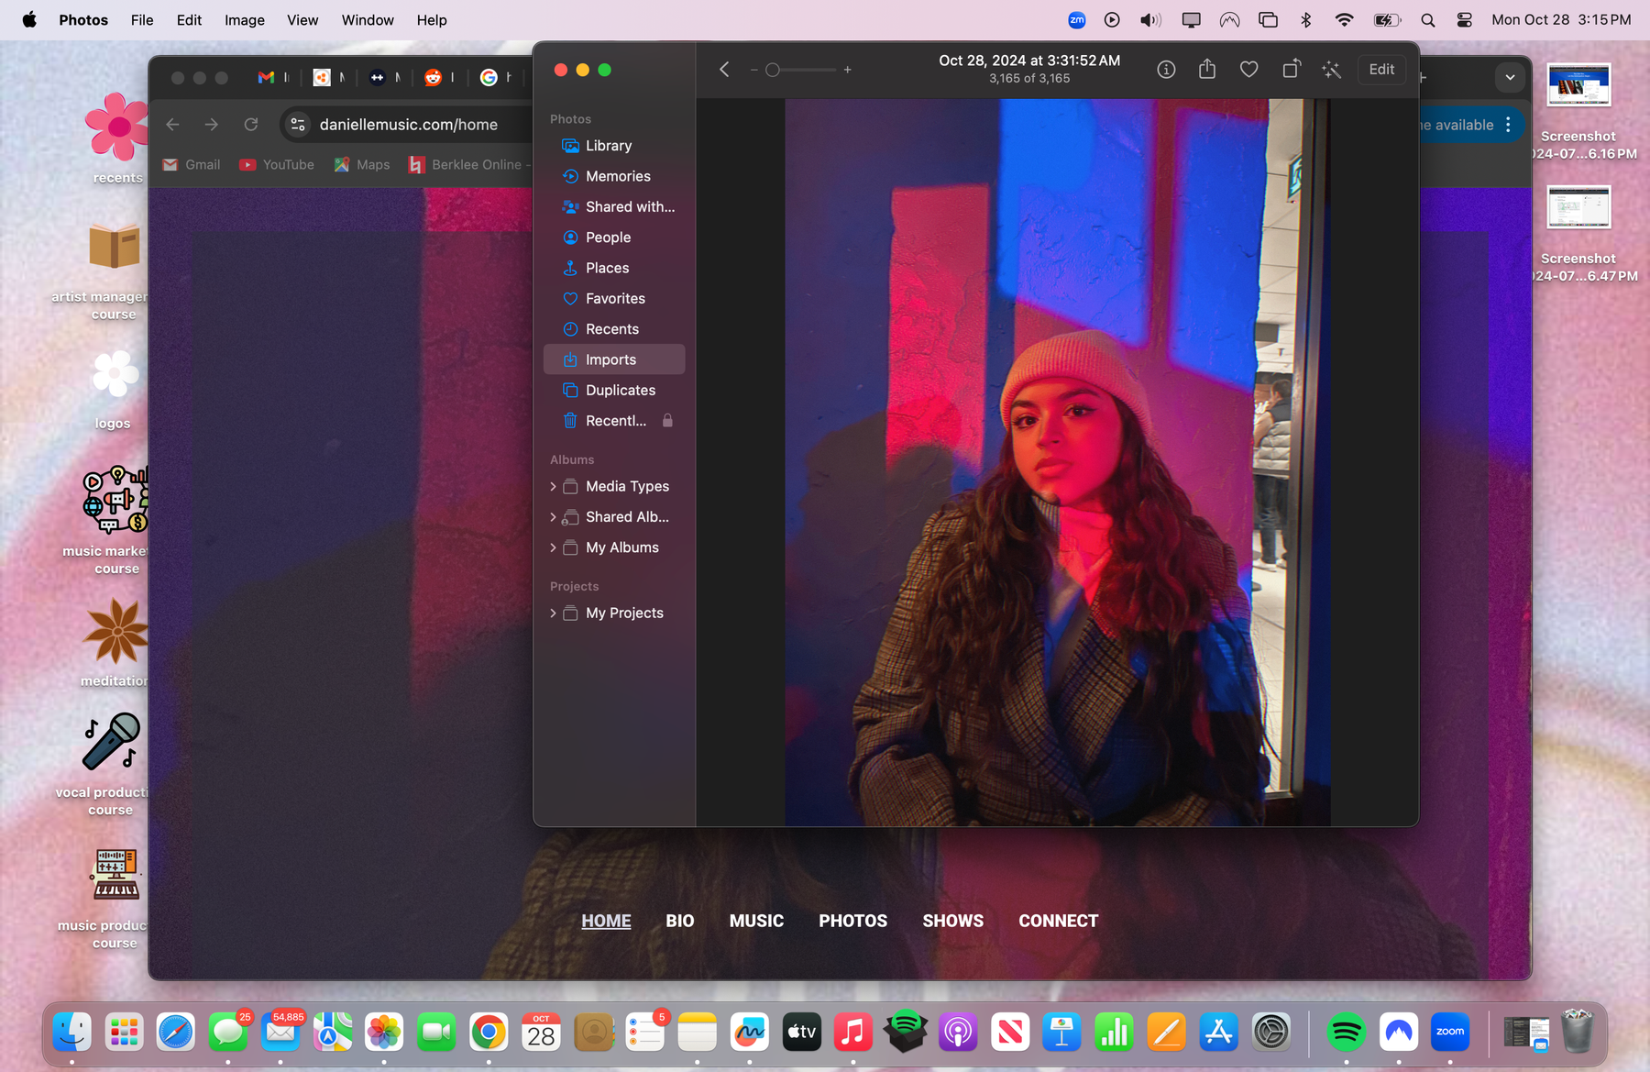1650x1072 pixels.
Task: Expand the My Projects folder
Action: point(553,613)
